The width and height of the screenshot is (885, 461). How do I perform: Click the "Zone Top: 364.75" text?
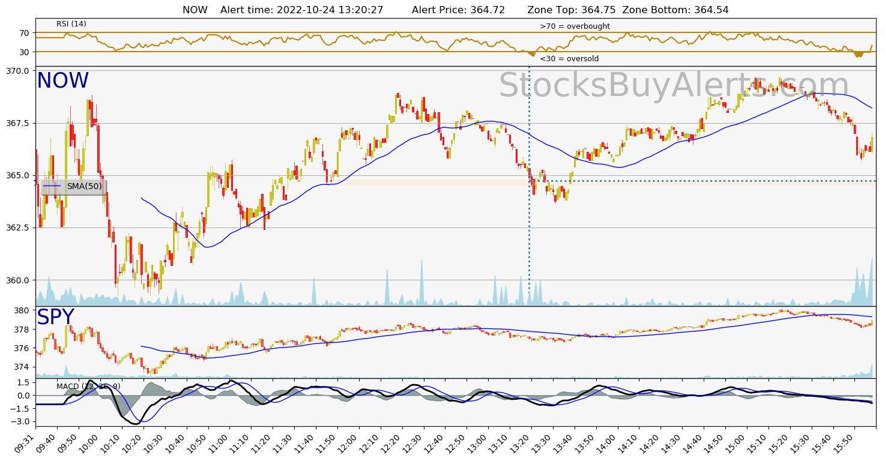572,10
